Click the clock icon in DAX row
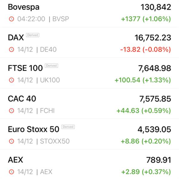This screenshot has height=179, width=179. pos(12,50)
